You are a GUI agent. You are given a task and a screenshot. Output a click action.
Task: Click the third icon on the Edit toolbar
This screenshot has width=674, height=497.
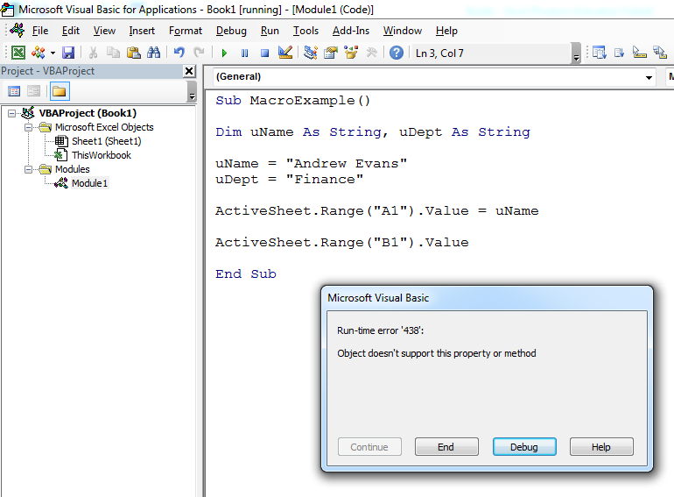point(640,53)
